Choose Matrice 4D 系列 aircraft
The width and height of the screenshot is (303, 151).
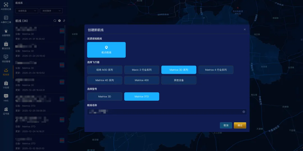click(x=105, y=80)
